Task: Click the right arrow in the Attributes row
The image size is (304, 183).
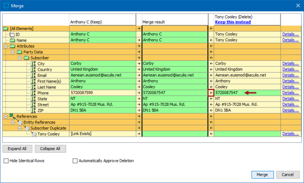Action: [139, 46]
